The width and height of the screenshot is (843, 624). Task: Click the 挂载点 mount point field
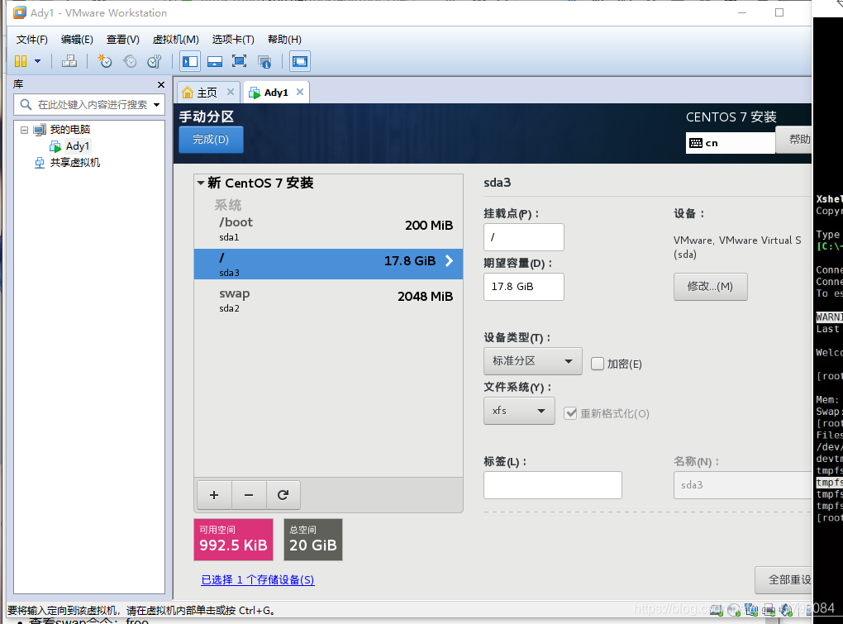pos(524,237)
